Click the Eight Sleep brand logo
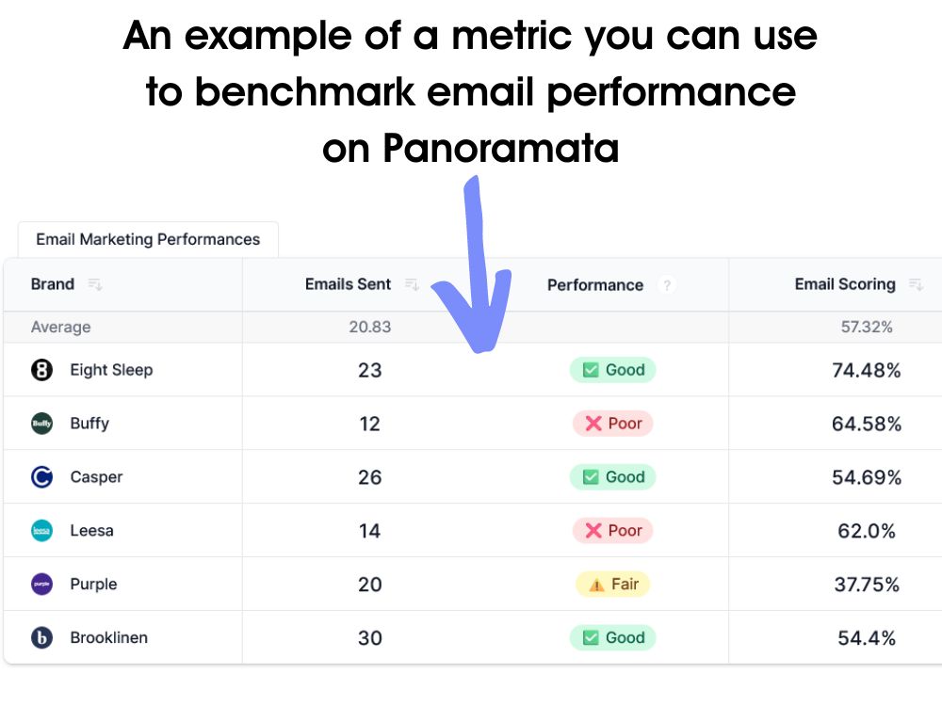 coord(41,370)
